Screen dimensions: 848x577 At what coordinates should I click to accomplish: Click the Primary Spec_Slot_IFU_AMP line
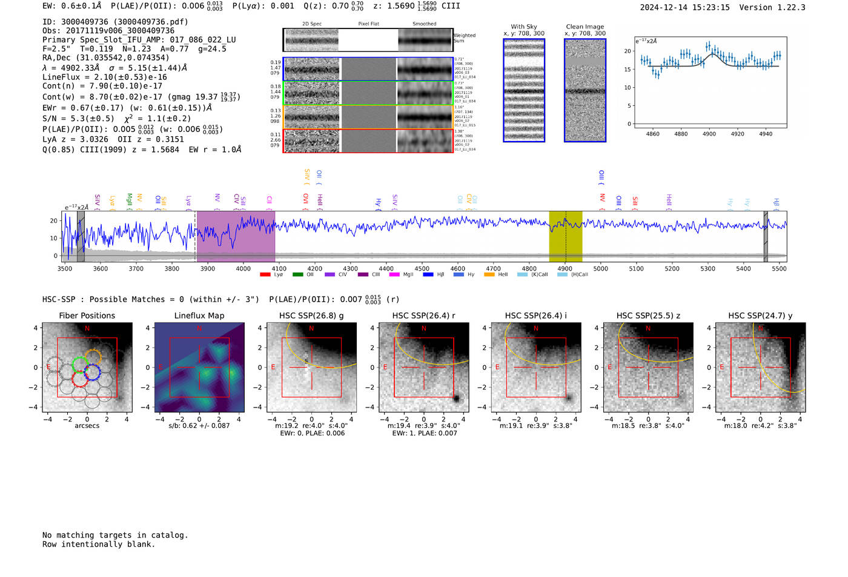139,40
